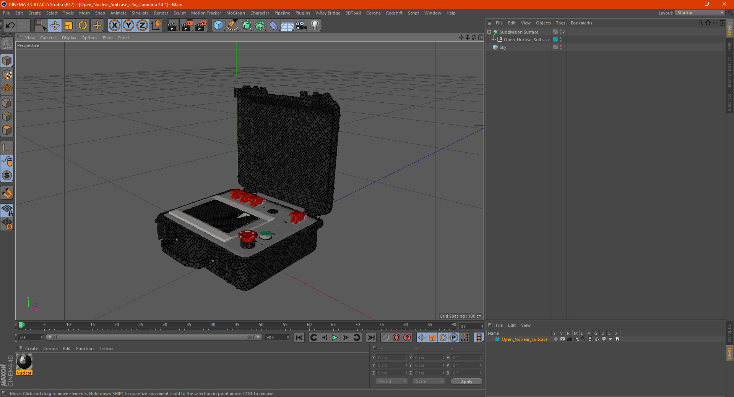Open the Scale mode dropdown
Image resolution: width=734 pixels, height=397 pixels.
[x=429, y=381]
